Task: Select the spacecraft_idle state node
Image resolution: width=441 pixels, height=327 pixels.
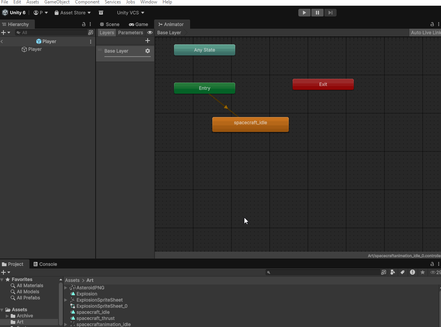Action: 250,125
